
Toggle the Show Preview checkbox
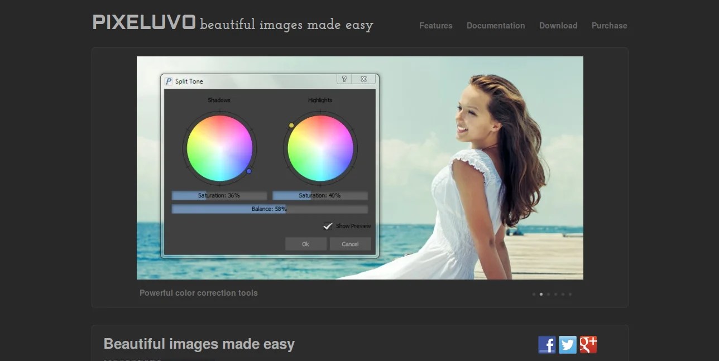(x=328, y=226)
